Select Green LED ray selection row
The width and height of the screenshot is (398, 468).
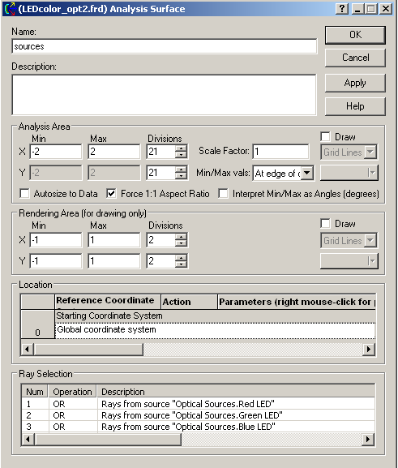click(198, 415)
